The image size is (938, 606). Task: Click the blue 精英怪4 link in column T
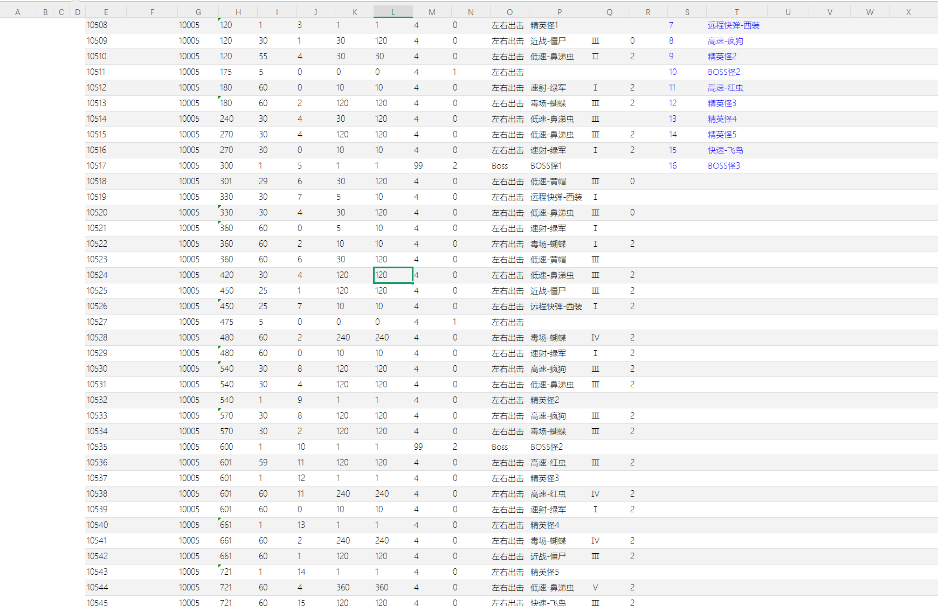click(722, 119)
